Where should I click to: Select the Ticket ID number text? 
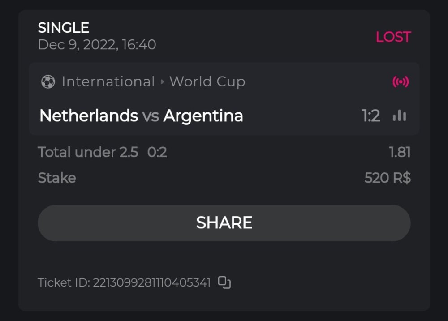pyautogui.click(x=151, y=282)
